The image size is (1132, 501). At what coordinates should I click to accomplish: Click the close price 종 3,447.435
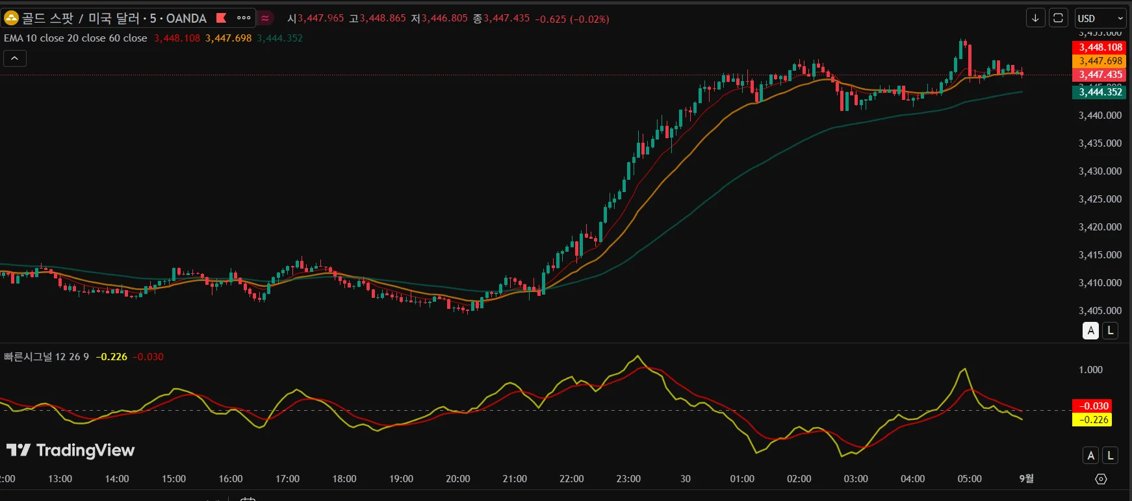tap(501, 18)
